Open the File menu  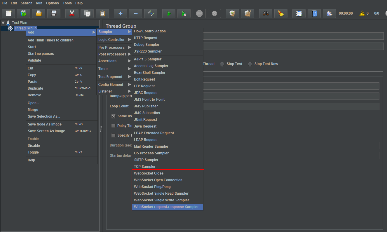(4, 3)
